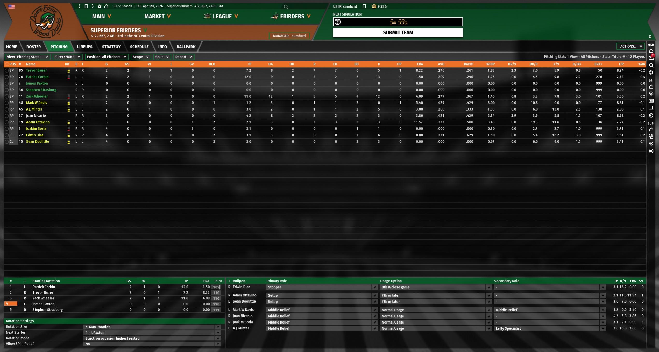This screenshot has height=352, width=659.
Task: Click the back navigation arrow icon
Action: pyautogui.click(x=79, y=6)
